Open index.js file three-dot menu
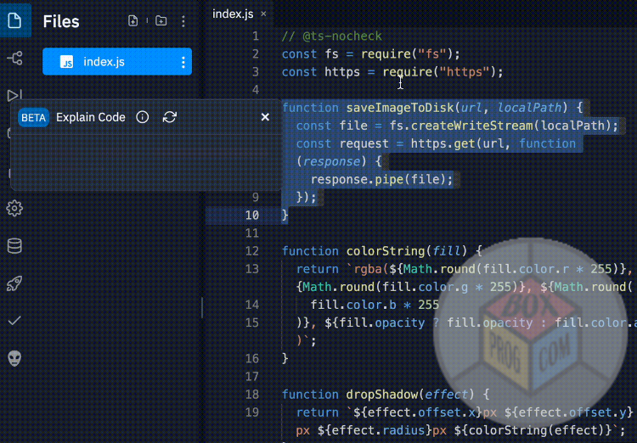The width and height of the screenshot is (637, 443). 183,62
